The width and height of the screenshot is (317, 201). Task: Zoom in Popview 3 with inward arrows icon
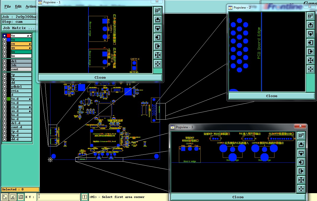[x=301, y=180]
